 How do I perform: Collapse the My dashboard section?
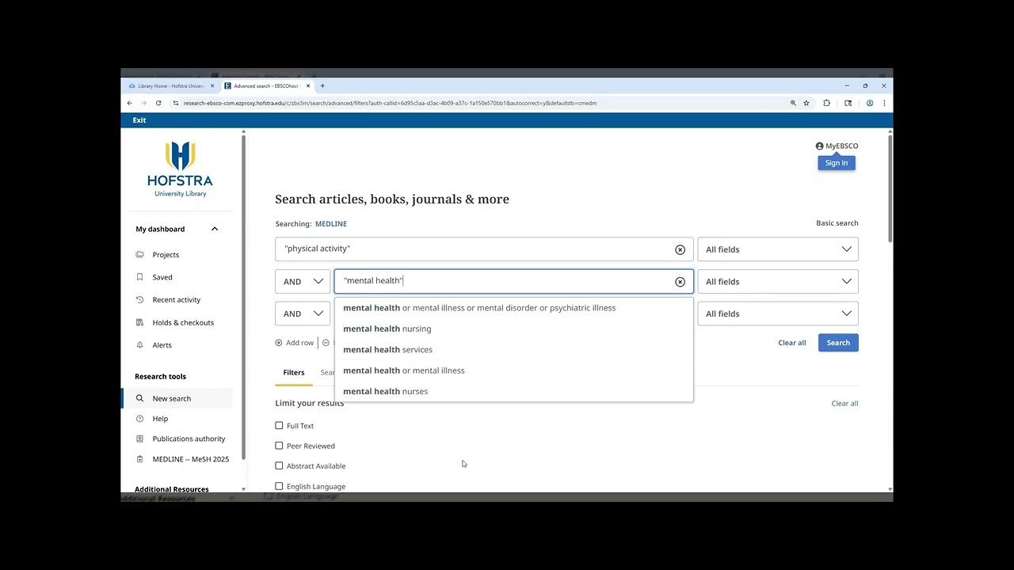pyautogui.click(x=215, y=229)
